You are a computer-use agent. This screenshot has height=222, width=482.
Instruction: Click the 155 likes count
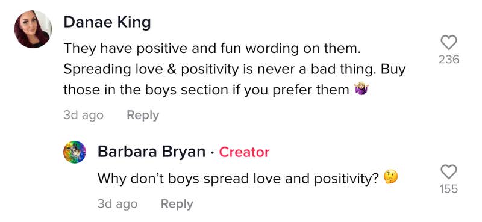(x=449, y=189)
